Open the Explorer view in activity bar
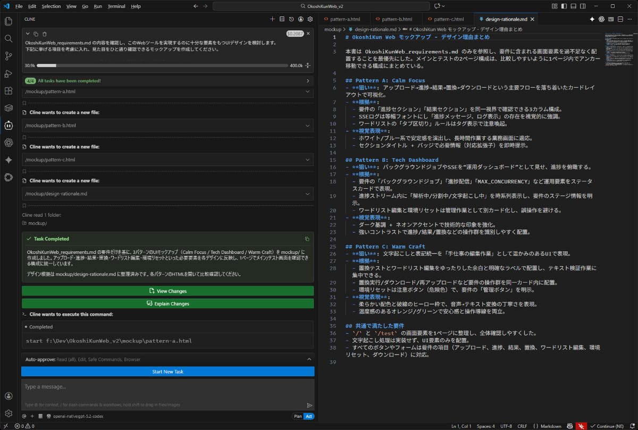This screenshot has width=638, height=430. [9, 21]
